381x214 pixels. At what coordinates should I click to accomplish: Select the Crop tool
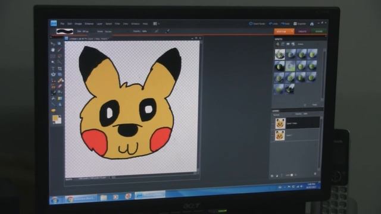click(x=60, y=68)
